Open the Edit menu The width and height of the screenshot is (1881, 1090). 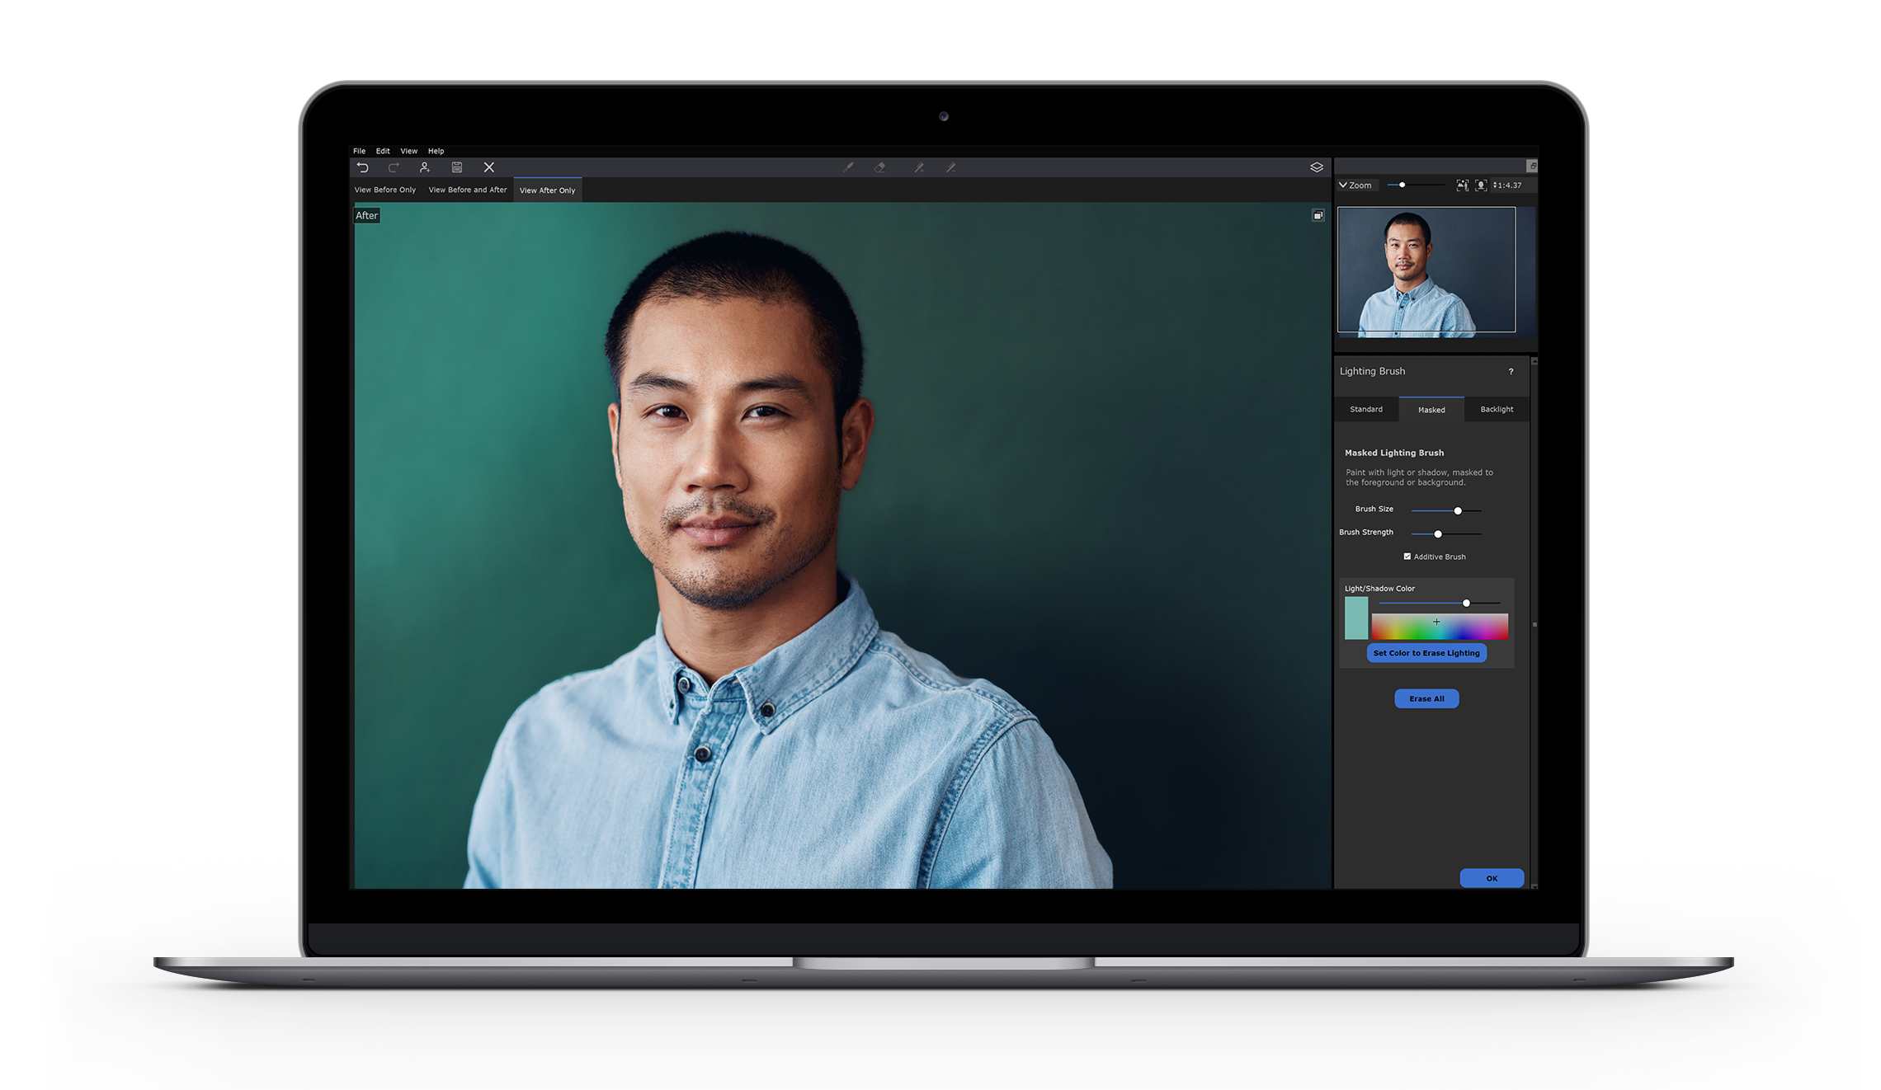383,151
